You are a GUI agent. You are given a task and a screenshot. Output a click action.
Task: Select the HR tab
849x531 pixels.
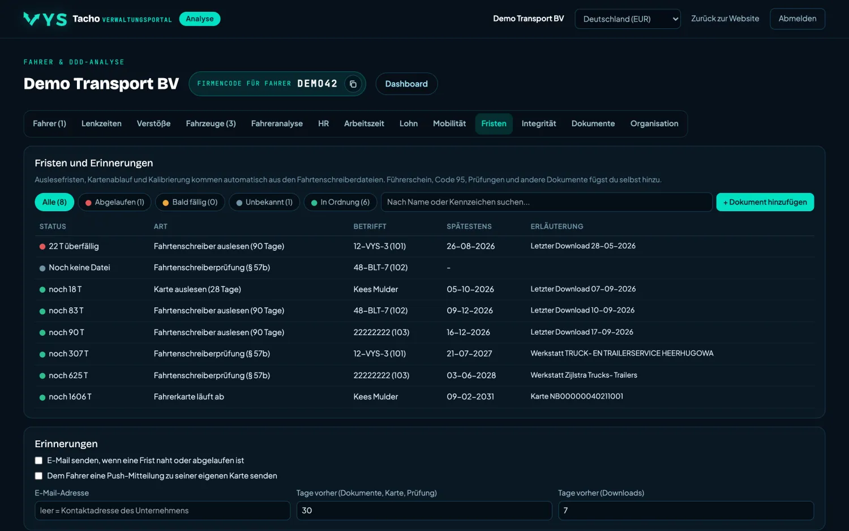pyautogui.click(x=323, y=123)
